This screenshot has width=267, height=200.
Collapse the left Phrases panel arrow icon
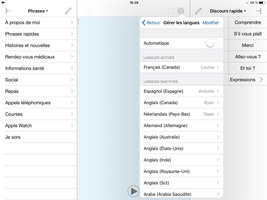[8, 11]
